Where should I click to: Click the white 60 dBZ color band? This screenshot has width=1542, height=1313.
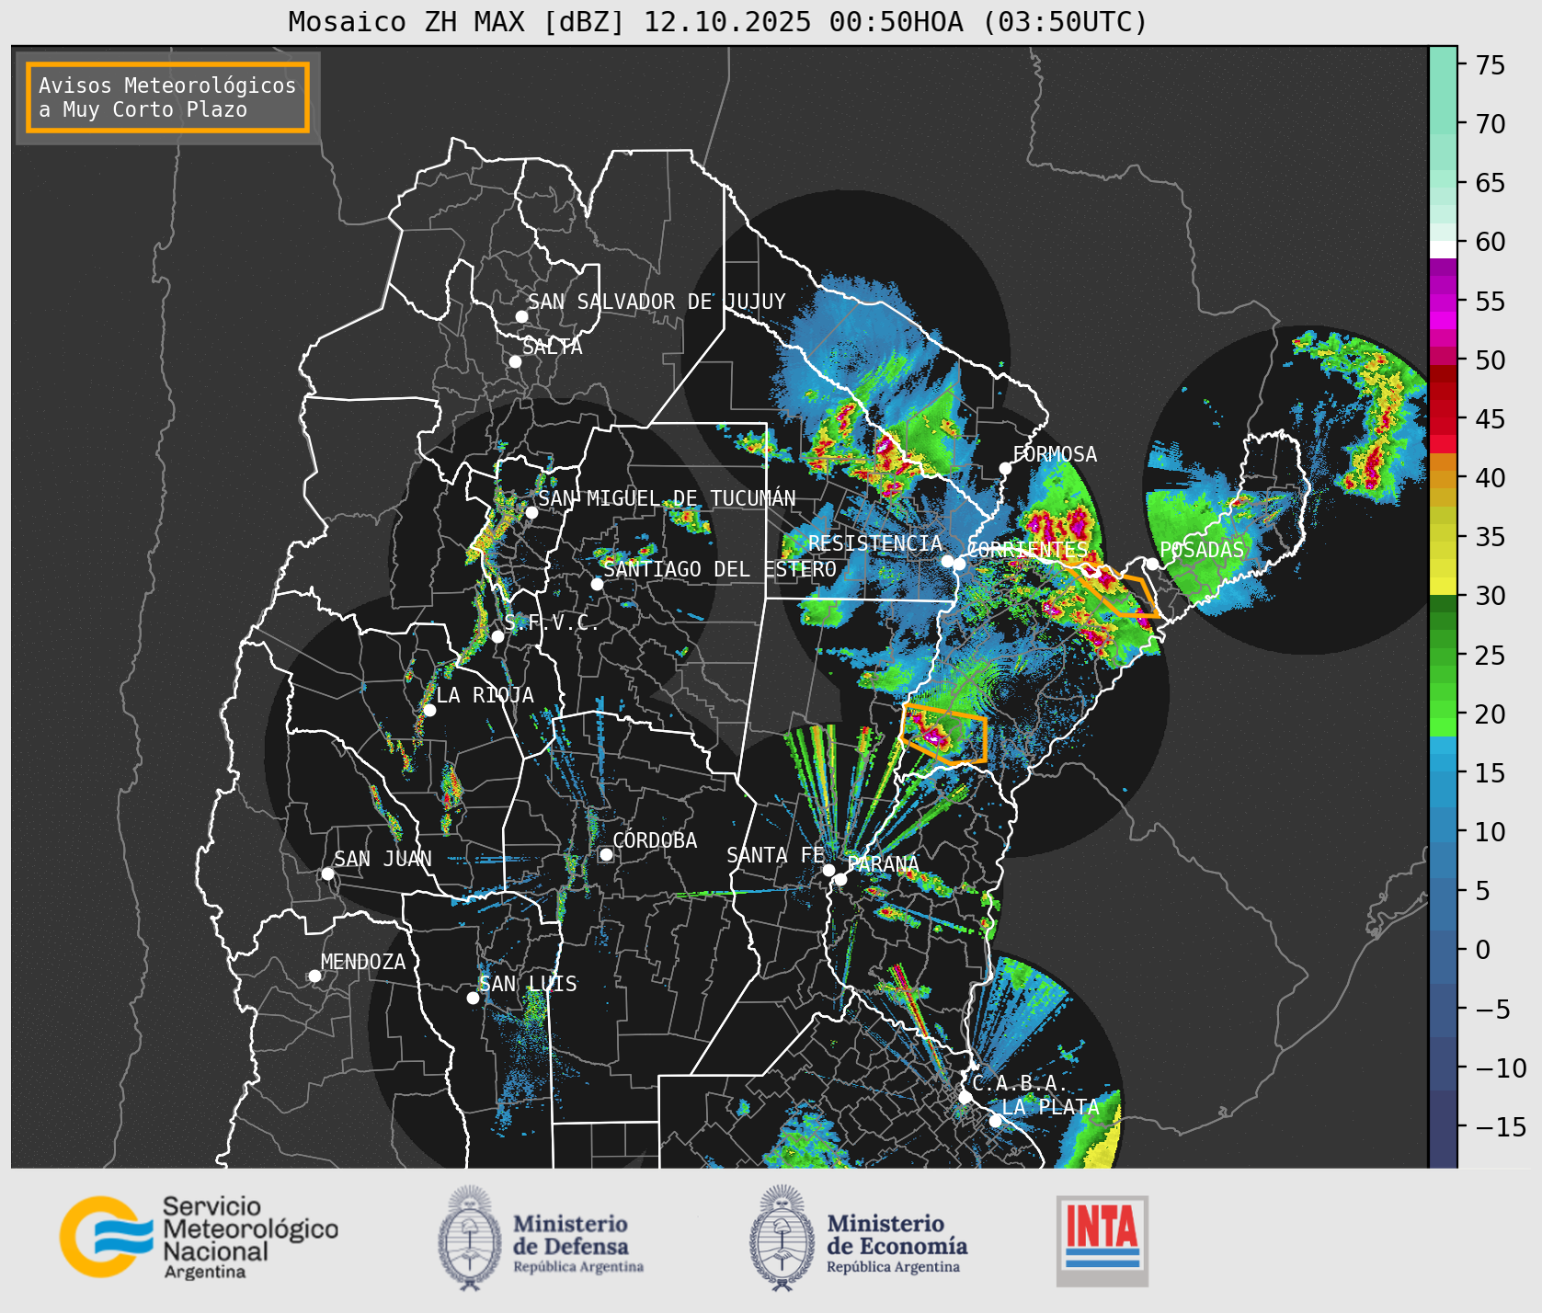pyautogui.click(x=1443, y=248)
